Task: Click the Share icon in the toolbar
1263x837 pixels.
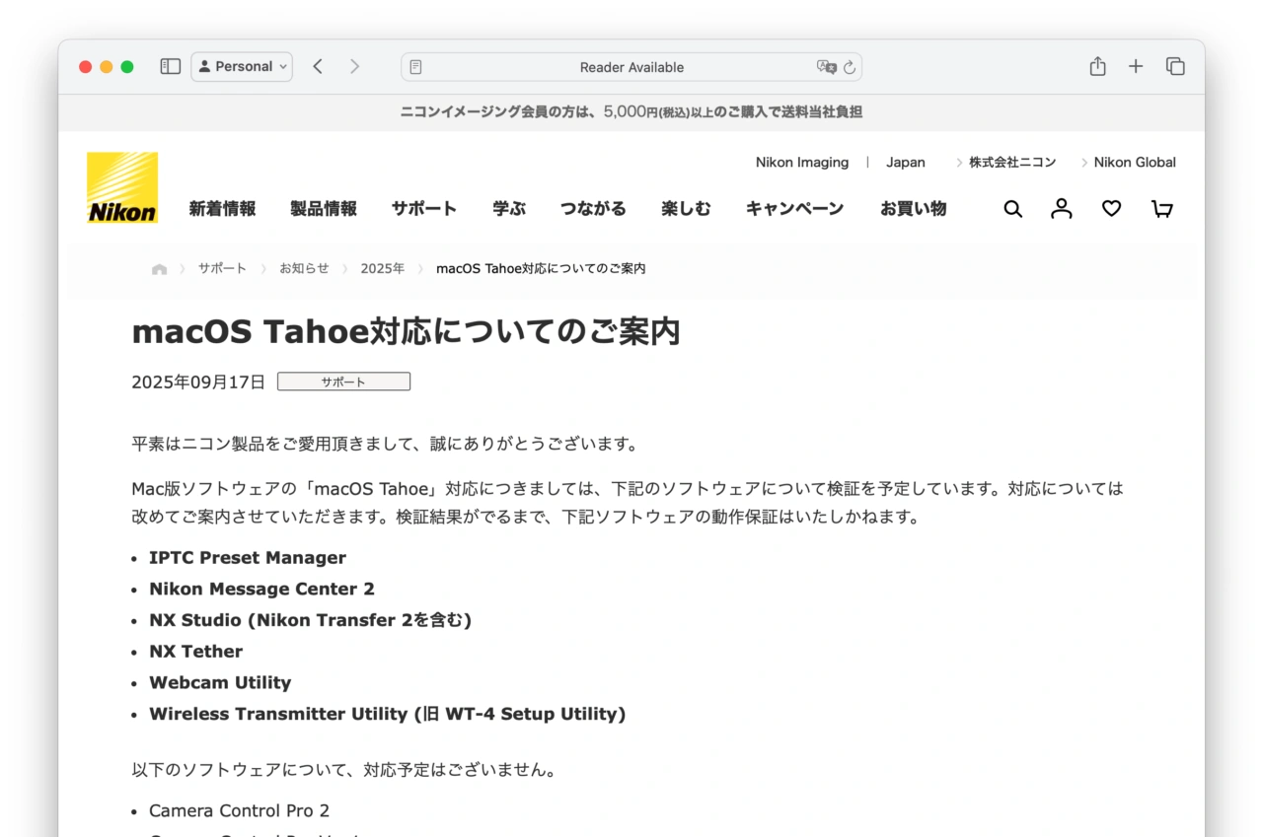Action: (1097, 66)
